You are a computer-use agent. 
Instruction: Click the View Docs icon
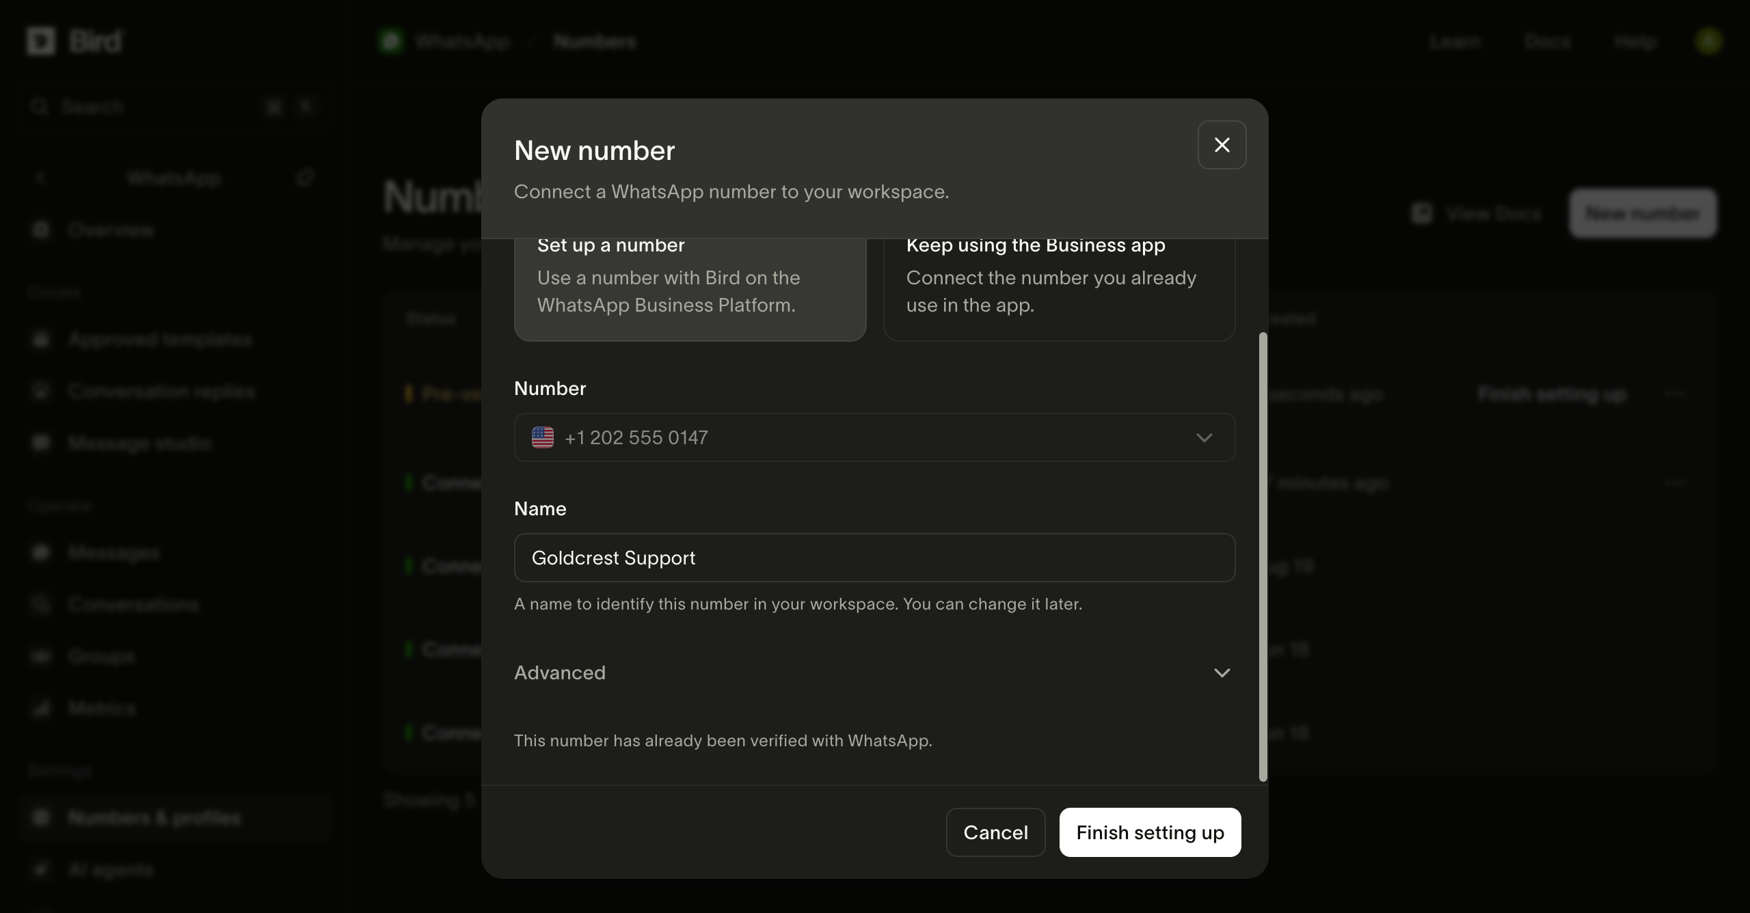click(1422, 213)
